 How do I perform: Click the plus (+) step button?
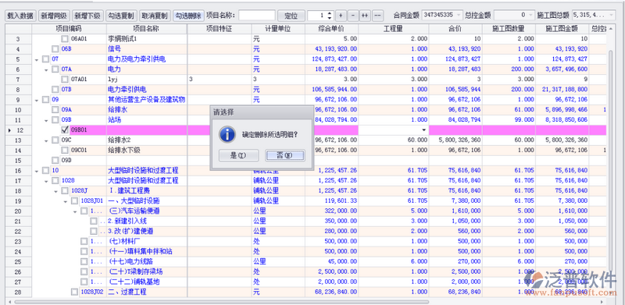coord(341,16)
